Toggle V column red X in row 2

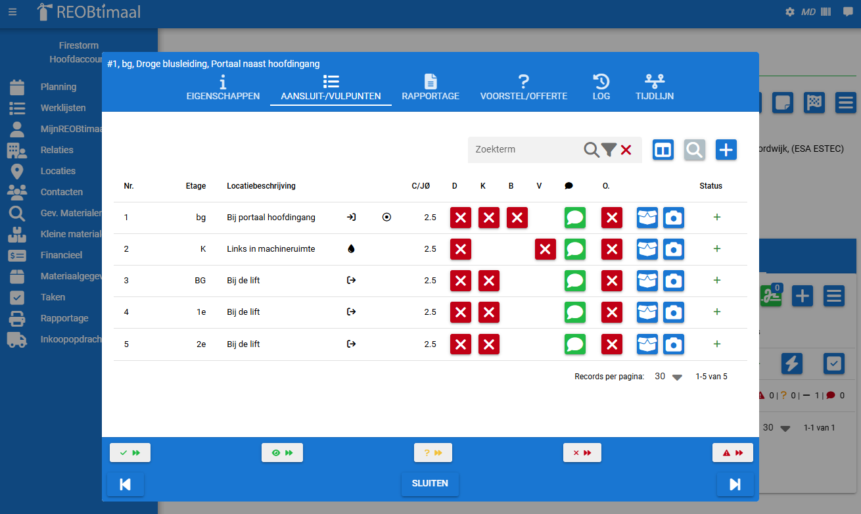tap(546, 249)
